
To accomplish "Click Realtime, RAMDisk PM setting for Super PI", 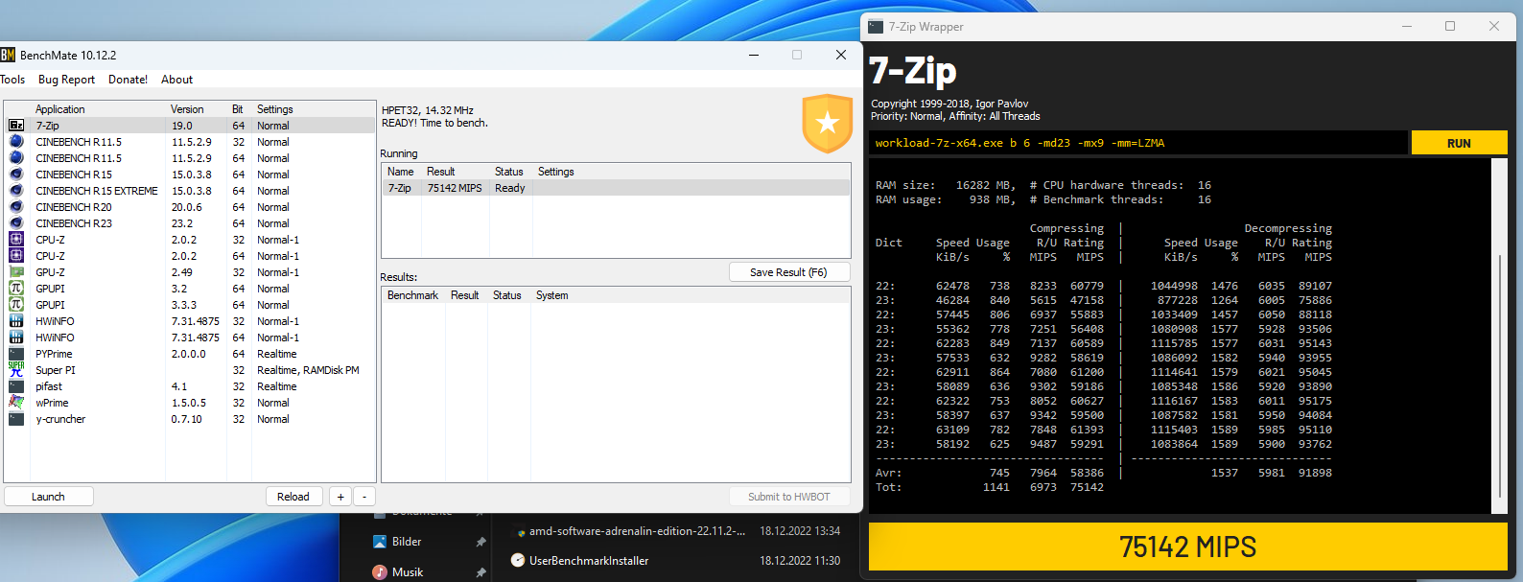I will [308, 370].
